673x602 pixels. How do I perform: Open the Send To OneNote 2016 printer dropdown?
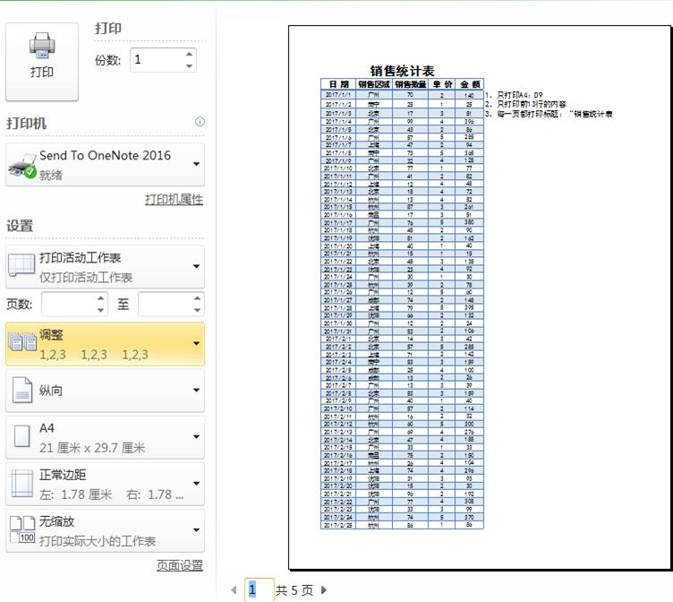tap(106, 164)
